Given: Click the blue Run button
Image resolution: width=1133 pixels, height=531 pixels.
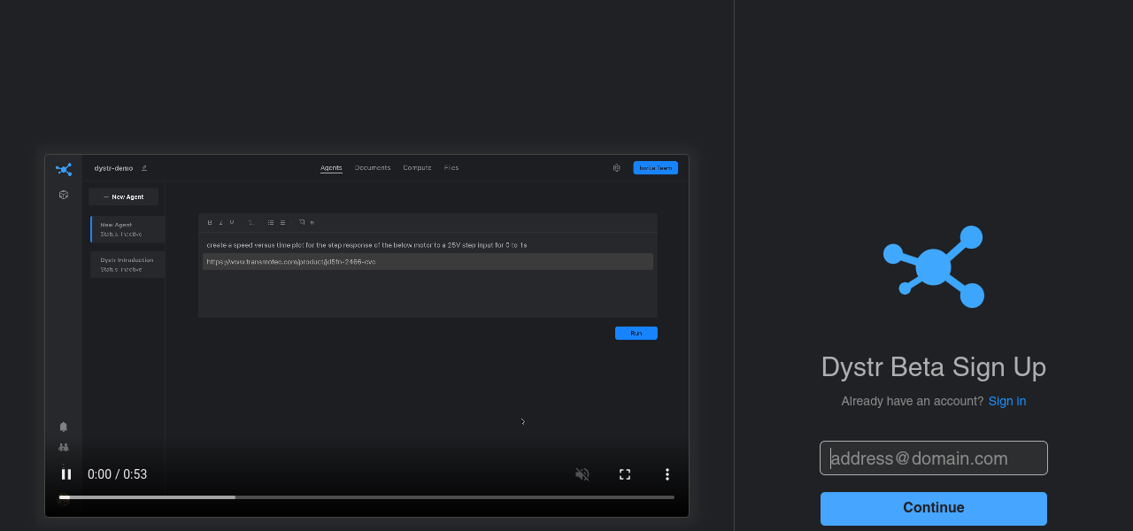Looking at the screenshot, I should pos(636,333).
